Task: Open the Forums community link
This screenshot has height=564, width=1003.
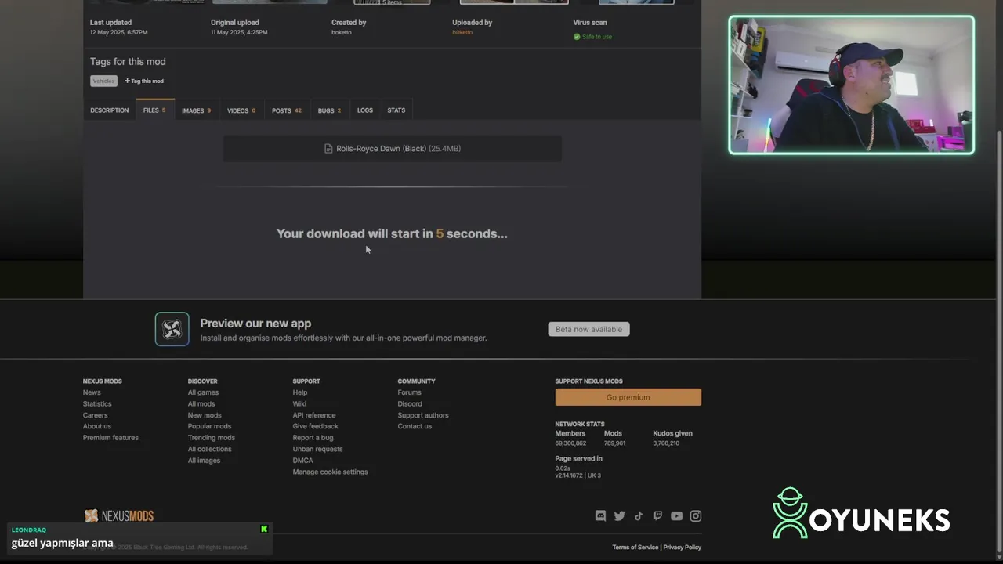Action: point(409,392)
